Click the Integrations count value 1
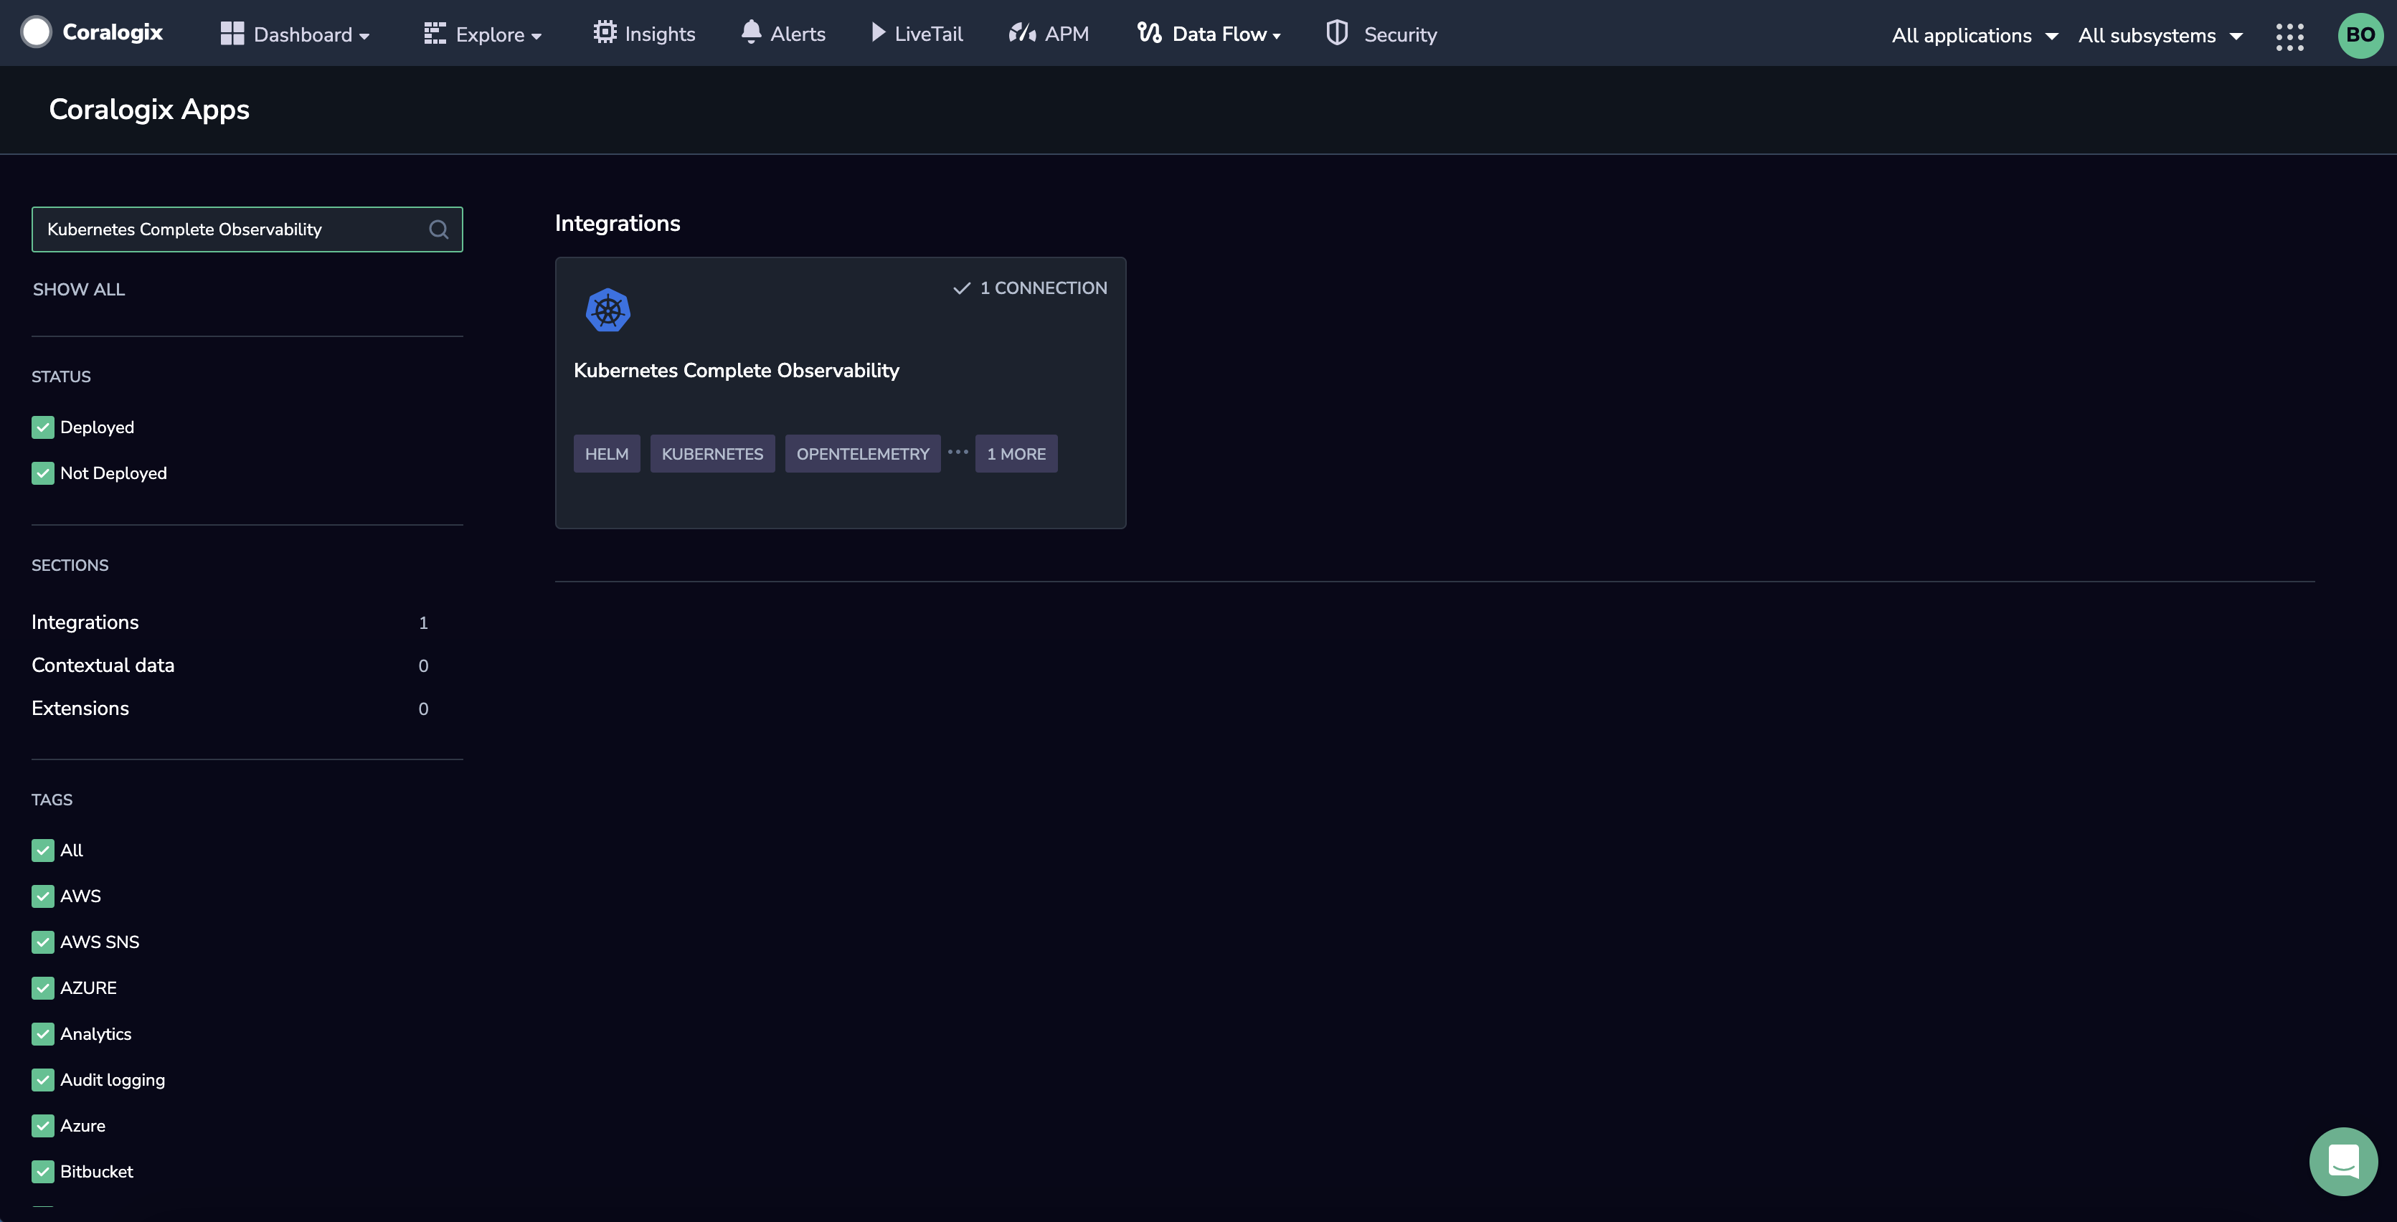Image resolution: width=2397 pixels, height=1222 pixels. click(423, 622)
